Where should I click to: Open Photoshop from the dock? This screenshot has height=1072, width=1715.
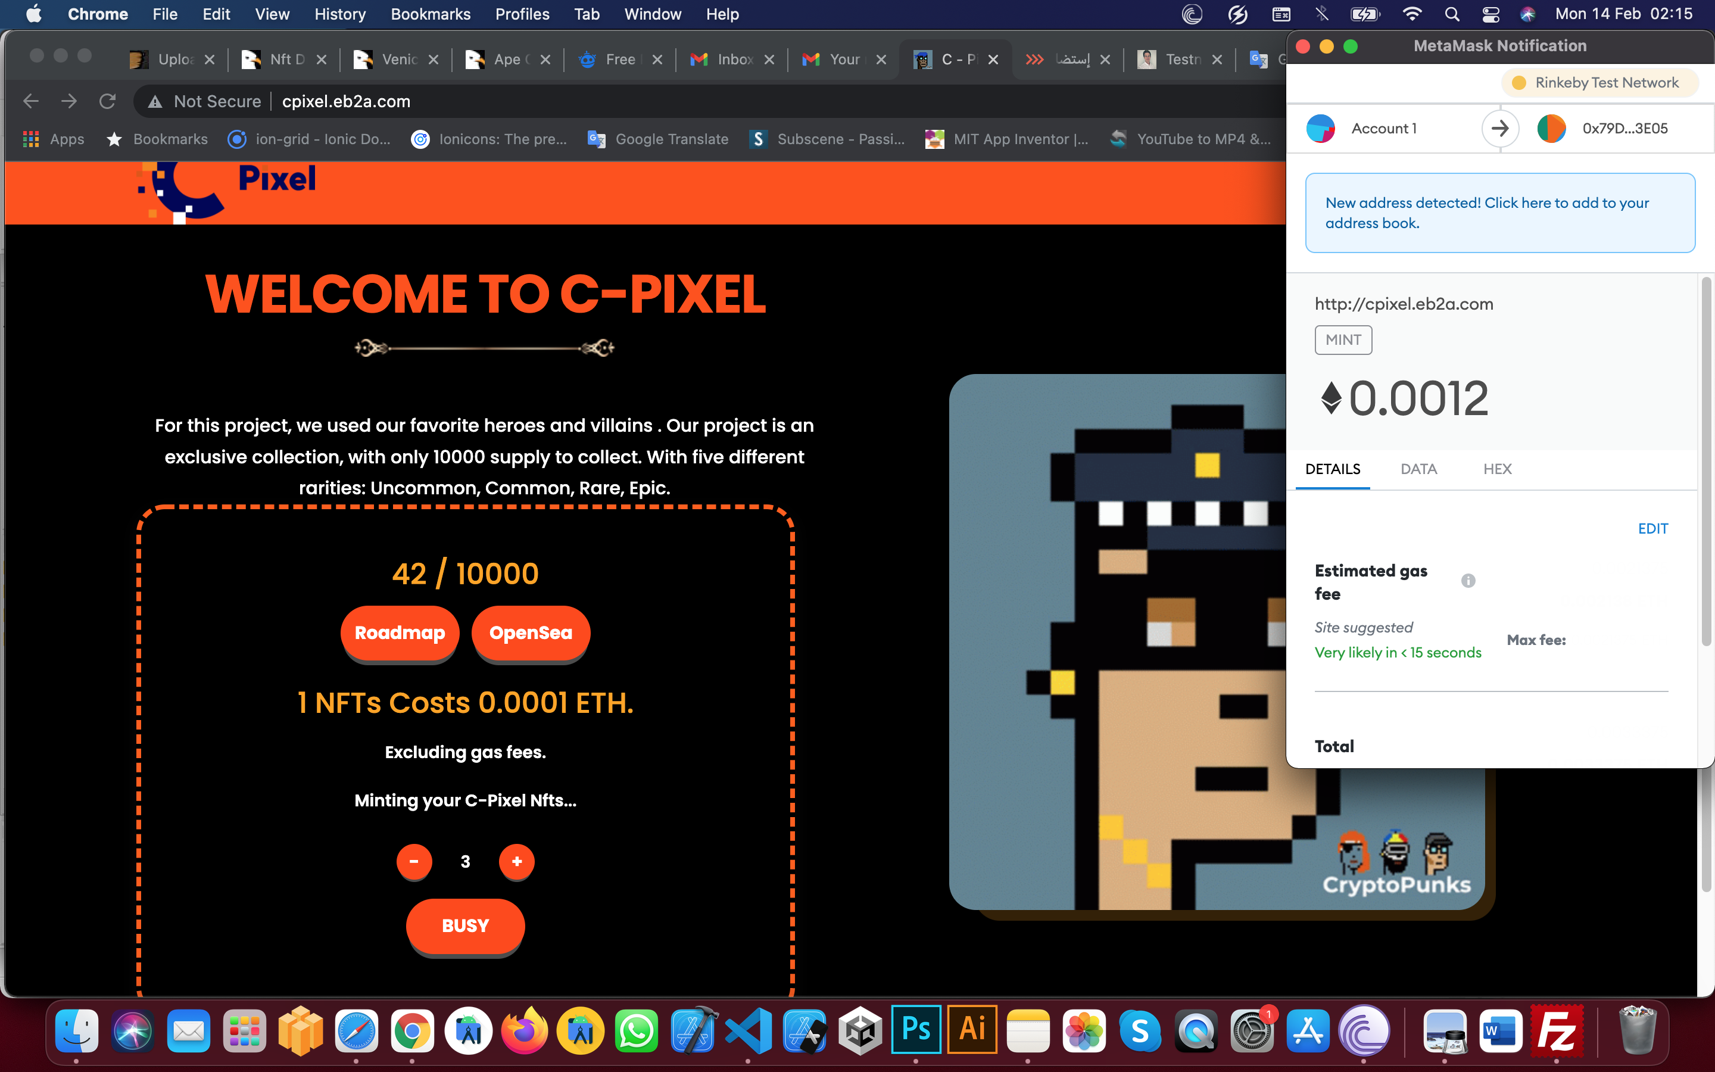(x=916, y=1030)
